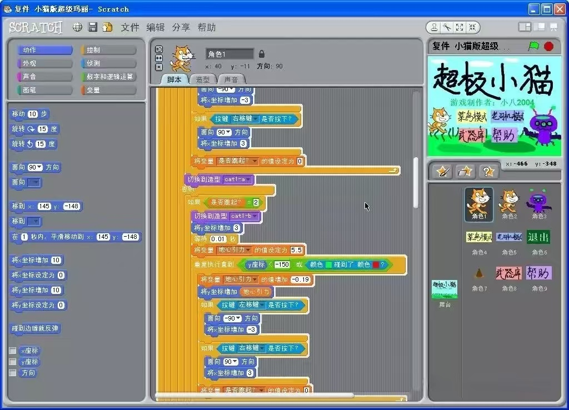Select sprite 角色2 in sprite list
Viewport: 569px width, 410px height.
coord(509,204)
